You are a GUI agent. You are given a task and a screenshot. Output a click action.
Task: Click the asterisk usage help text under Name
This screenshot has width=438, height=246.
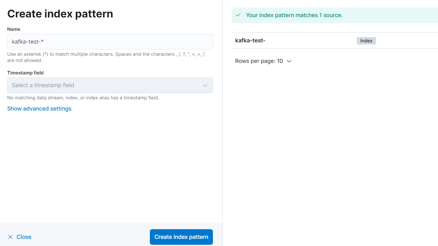click(106, 57)
